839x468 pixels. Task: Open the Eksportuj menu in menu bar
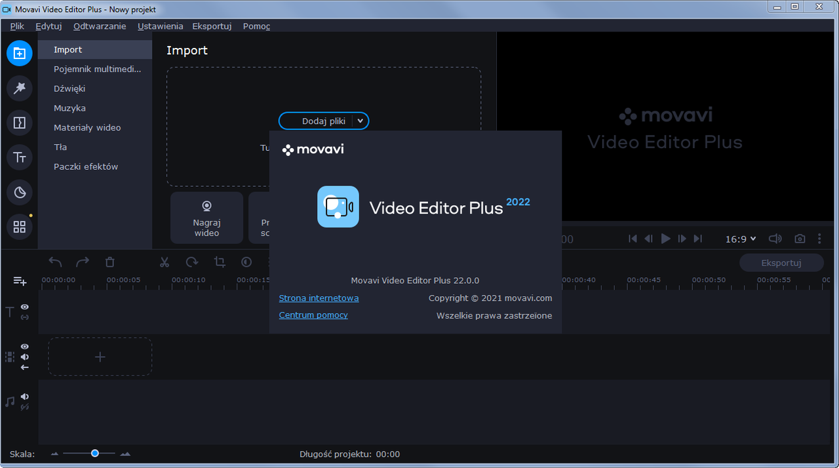[212, 26]
